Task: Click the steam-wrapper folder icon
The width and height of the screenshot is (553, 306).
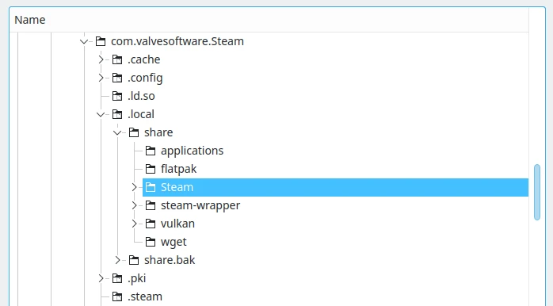Action: (151, 205)
